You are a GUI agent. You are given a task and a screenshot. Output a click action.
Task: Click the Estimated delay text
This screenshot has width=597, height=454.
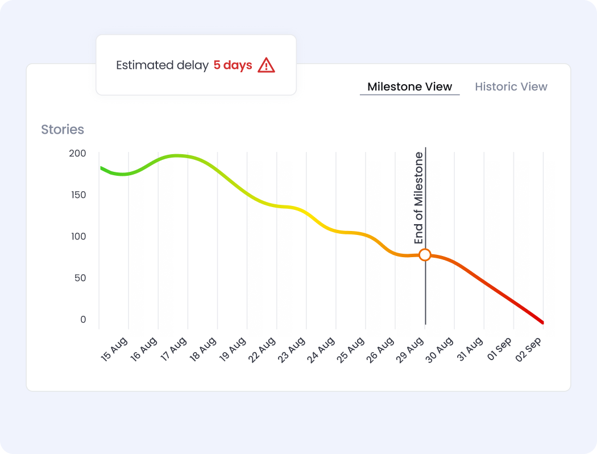162,65
